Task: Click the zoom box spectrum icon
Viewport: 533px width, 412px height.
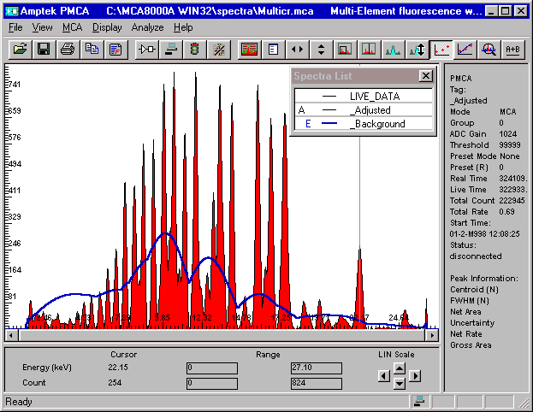Action: [x=345, y=50]
